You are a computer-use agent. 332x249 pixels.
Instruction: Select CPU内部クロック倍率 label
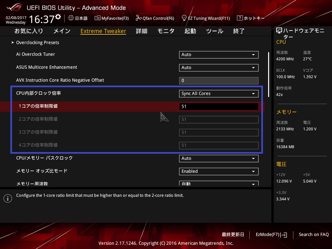click(39, 93)
